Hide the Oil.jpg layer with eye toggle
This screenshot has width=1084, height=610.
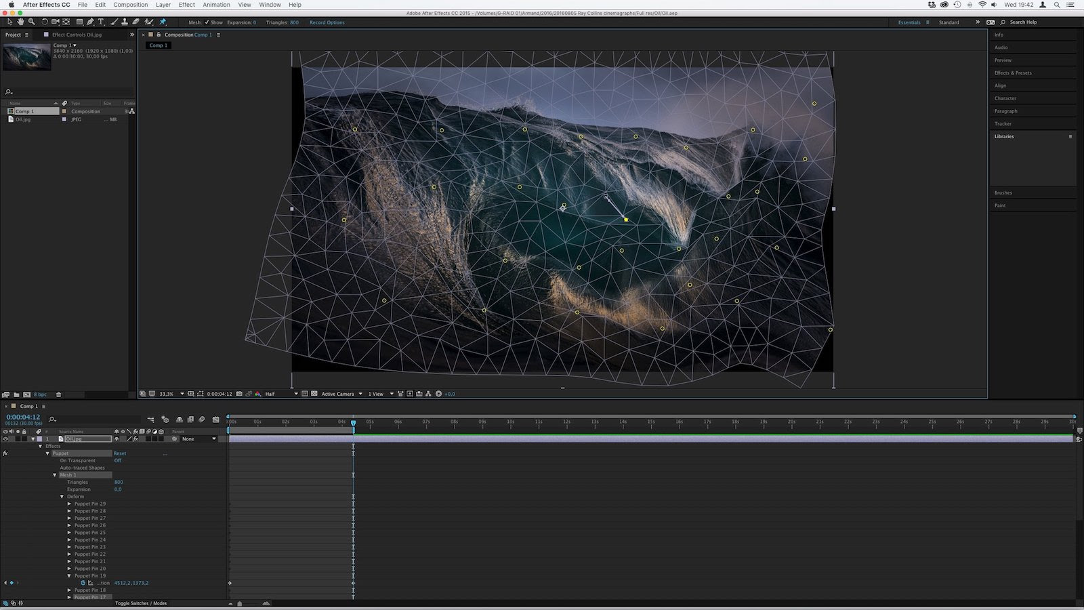click(x=5, y=439)
